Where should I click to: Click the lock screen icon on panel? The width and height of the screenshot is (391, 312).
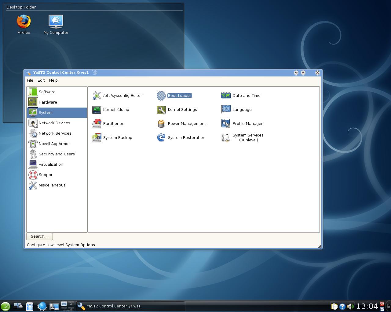tap(382, 309)
